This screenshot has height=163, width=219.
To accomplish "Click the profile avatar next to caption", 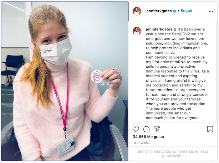I will pyautogui.click(x=137, y=31).
